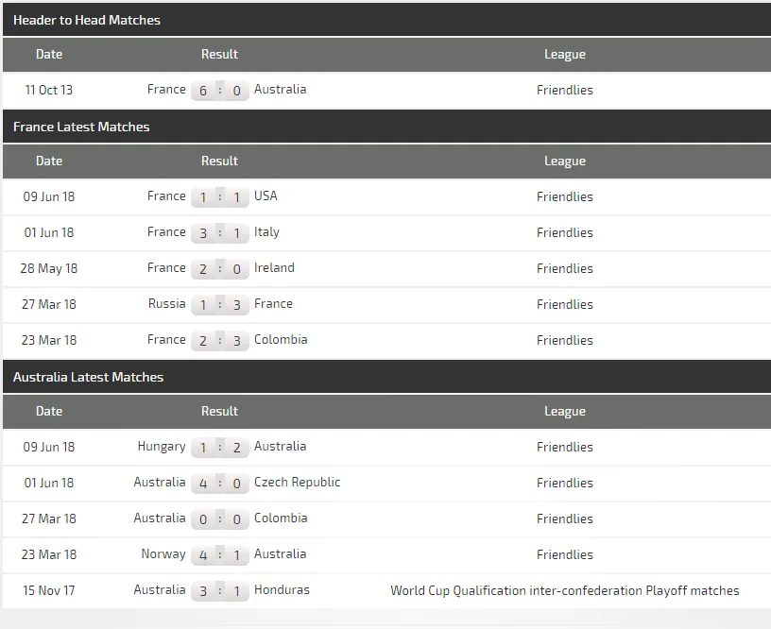The height and width of the screenshot is (629, 771).
Task: Collapse the France Latest Matches section header
Action: coord(81,127)
